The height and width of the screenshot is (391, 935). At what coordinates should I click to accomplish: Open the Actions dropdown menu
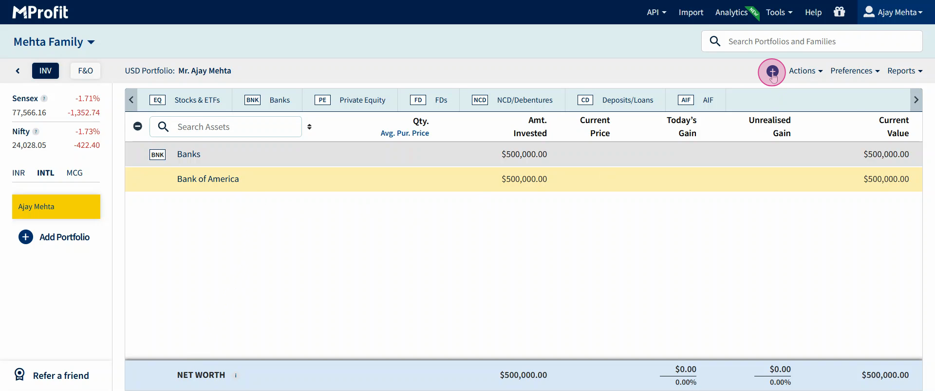(x=805, y=71)
